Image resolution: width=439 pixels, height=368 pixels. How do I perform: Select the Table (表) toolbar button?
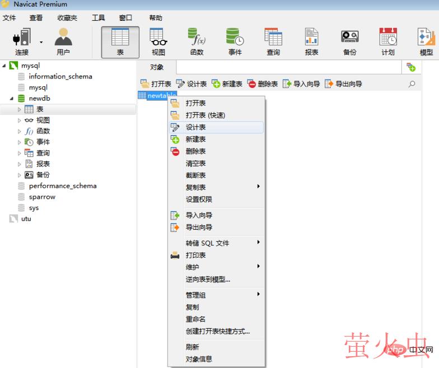[x=120, y=43]
